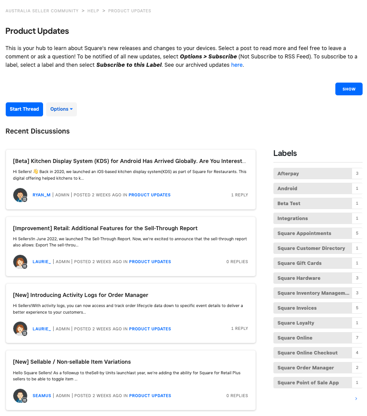This screenshot has width=367, height=416.
Task: Click the Start Thread button
Action: click(x=24, y=109)
